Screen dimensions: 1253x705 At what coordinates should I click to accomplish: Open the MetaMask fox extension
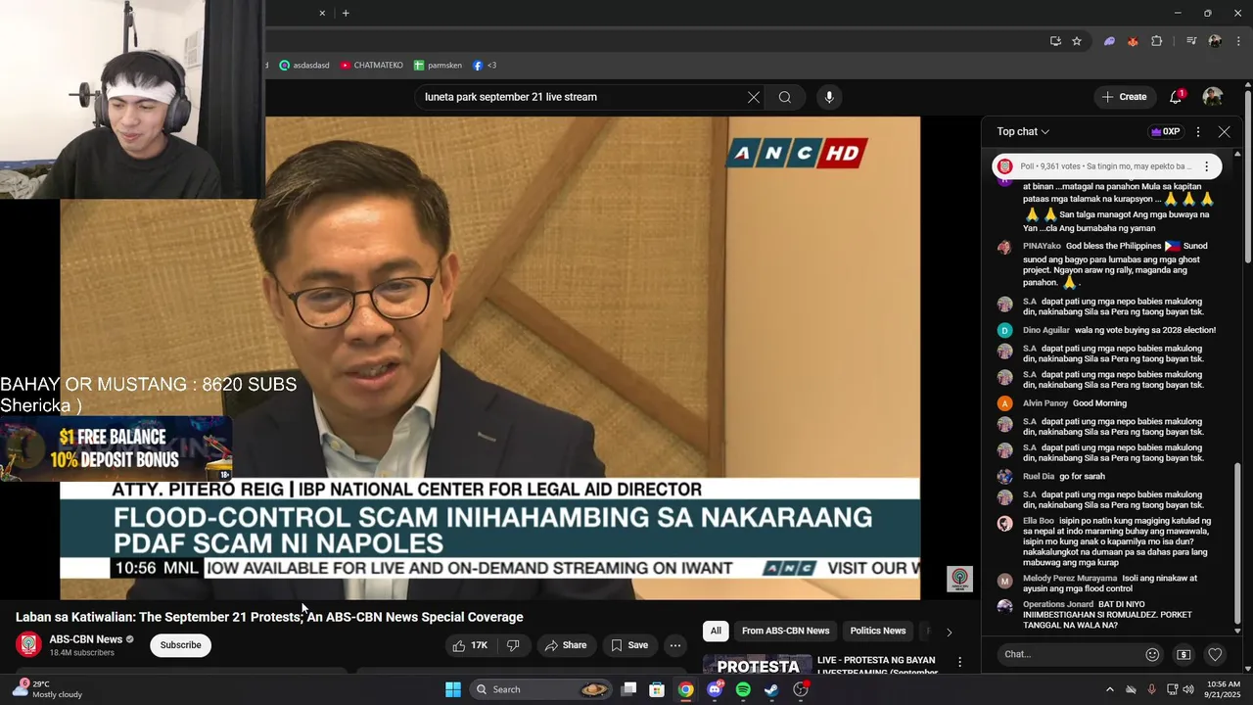pyautogui.click(x=1133, y=41)
